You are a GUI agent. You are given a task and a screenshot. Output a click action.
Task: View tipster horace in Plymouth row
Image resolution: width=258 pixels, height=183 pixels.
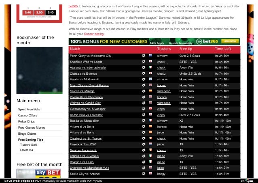162,97
